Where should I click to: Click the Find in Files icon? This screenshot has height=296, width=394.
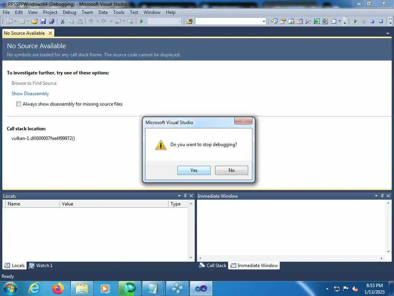[189, 22]
